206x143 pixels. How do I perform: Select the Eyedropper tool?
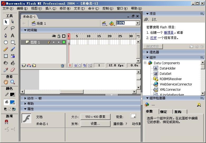(x=6, y=70)
